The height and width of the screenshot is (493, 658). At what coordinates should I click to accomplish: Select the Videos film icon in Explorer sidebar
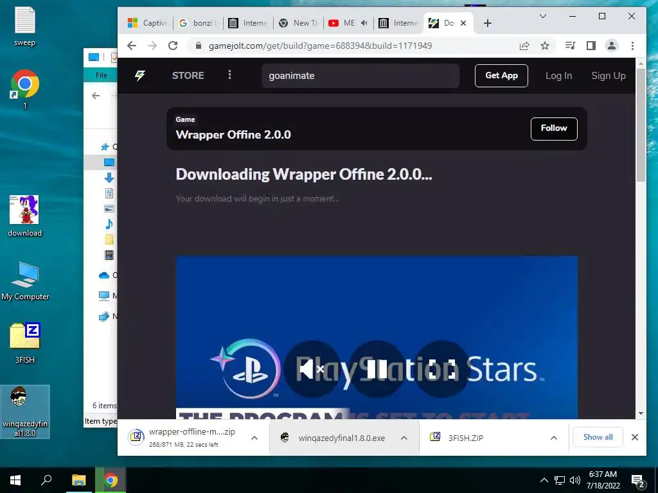[x=109, y=254]
